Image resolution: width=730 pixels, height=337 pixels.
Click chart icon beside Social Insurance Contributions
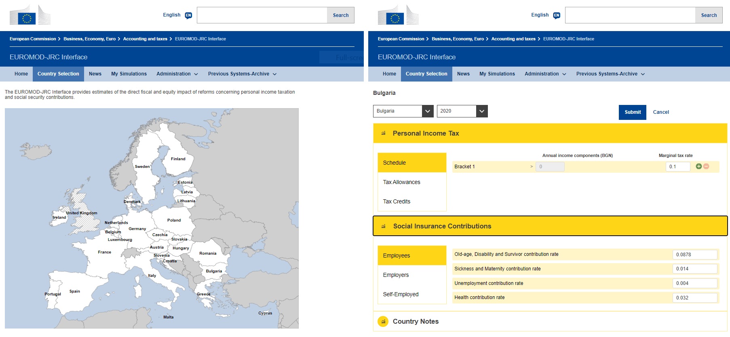click(383, 226)
